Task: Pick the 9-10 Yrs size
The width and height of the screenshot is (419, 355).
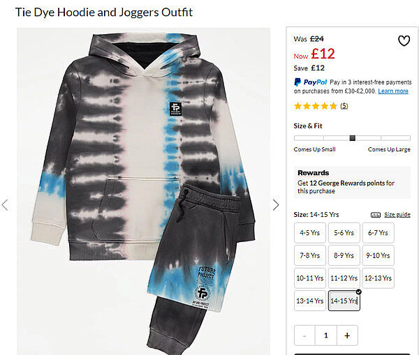Action: (378, 255)
